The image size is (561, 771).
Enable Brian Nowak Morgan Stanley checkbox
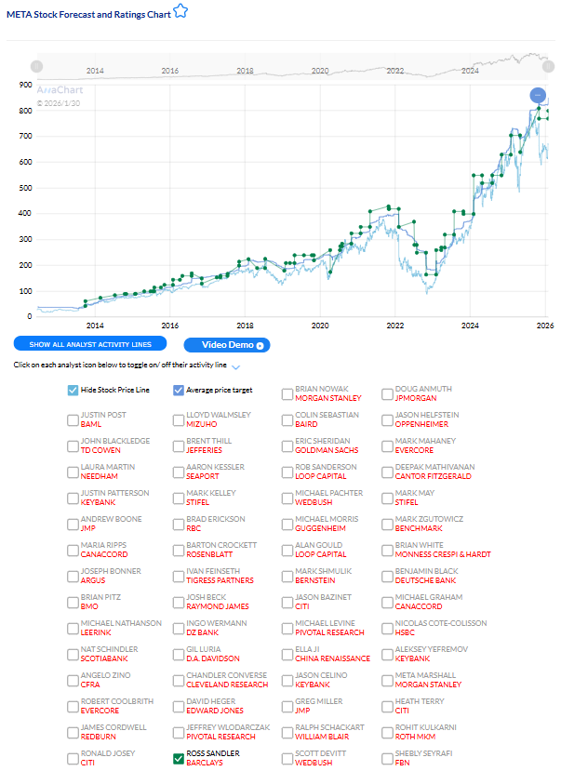tap(287, 393)
